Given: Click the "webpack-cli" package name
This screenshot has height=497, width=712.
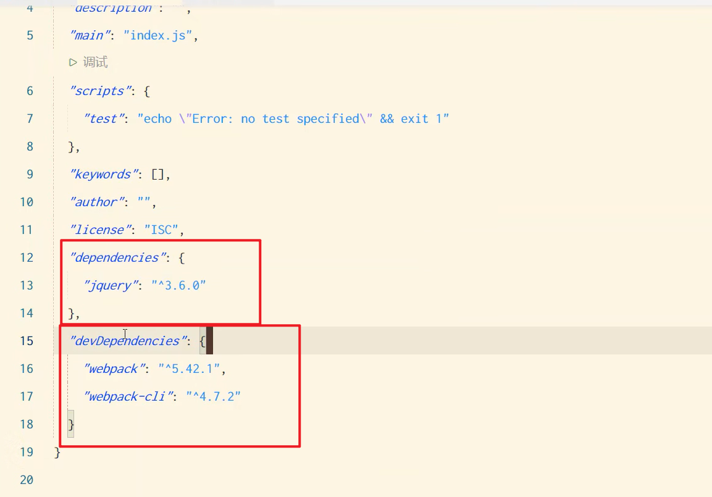Looking at the screenshot, I should 127,396.
